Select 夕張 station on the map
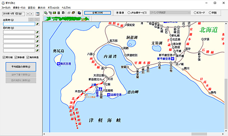228x136 pixels. point(203,39)
